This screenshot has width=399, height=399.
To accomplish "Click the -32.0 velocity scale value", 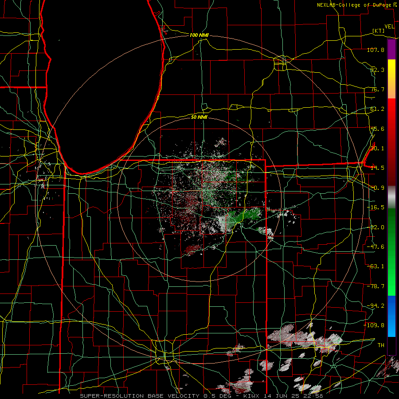I will click(x=376, y=227).
